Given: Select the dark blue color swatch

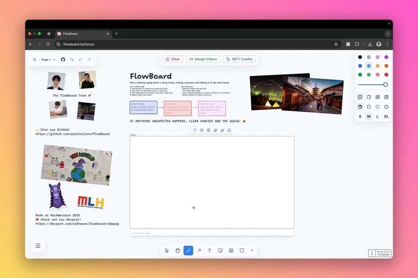Looking at the screenshot, I should tap(360, 66).
